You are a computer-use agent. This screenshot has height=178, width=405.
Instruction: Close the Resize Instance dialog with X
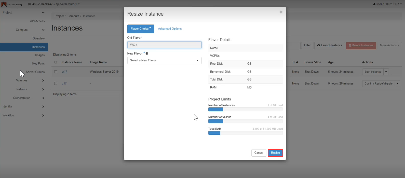coord(281,12)
